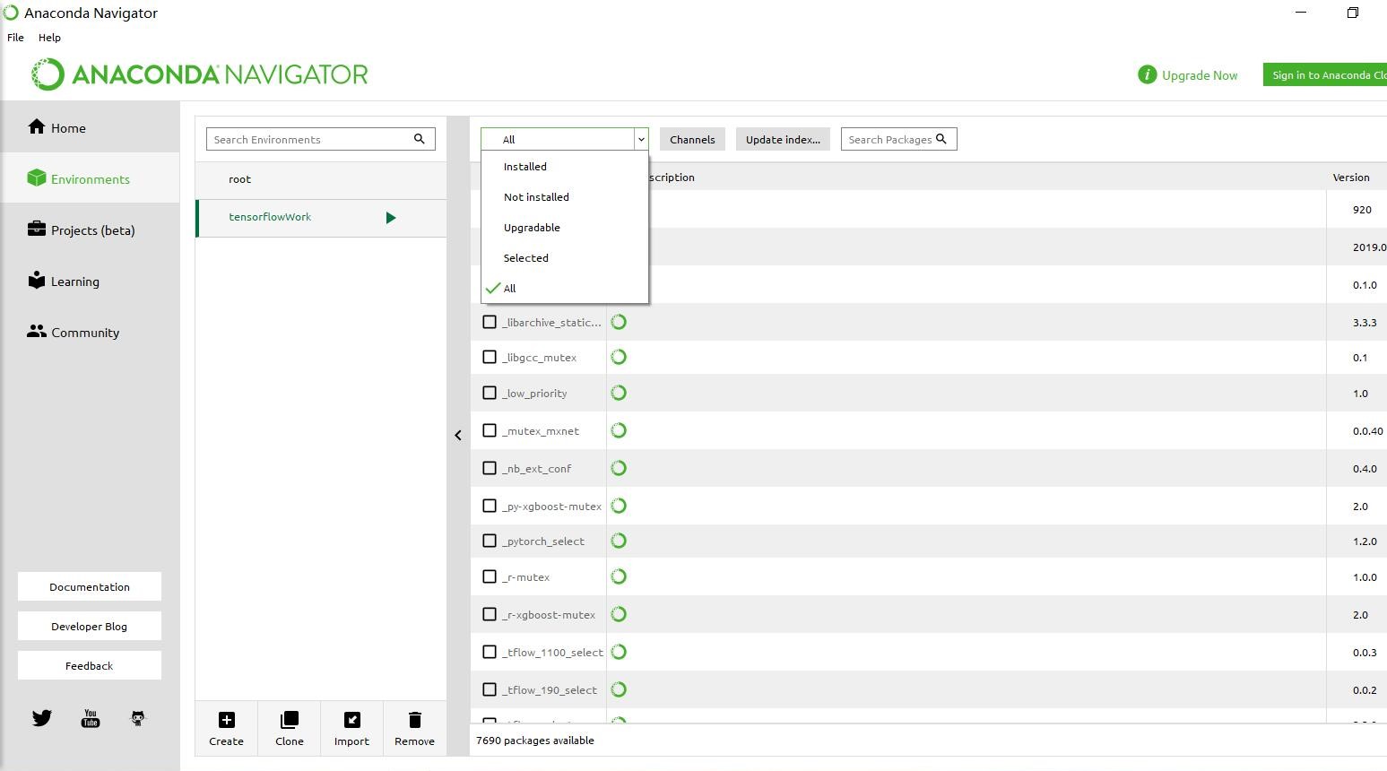Click the Upgrade Now info icon
1387x771 pixels.
pos(1147,74)
